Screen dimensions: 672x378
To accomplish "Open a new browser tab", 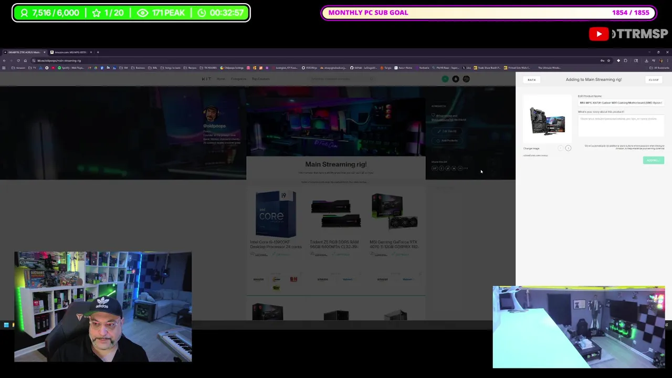I will point(98,52).
